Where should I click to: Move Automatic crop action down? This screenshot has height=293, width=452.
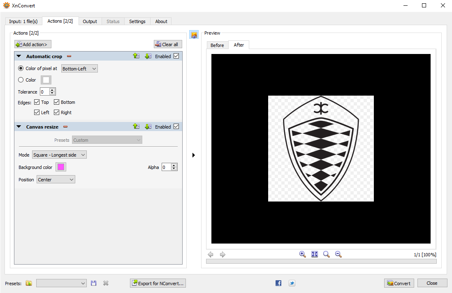pyautogui.click(x=148, y=56)
